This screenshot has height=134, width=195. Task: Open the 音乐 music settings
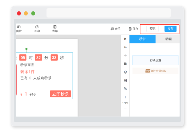(x=116, y=29)
